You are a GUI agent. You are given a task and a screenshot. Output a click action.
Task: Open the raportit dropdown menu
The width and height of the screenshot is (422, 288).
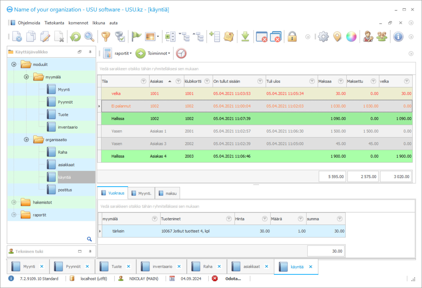(x=123, y=53)
